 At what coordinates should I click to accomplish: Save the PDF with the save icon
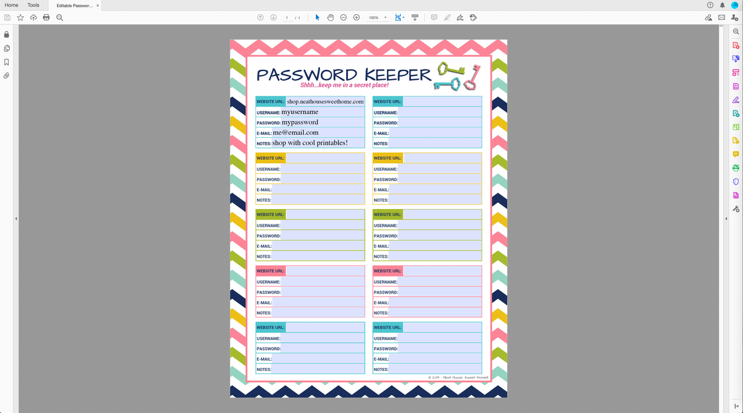[x=7, y=17]
